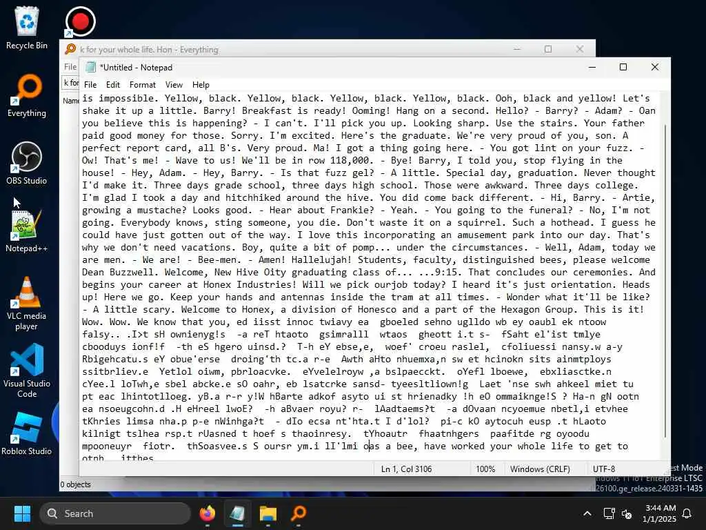The width and height of the screenshot is (706, 530).
Task: Open Notepad Format menu
Action: coord(142,85)
